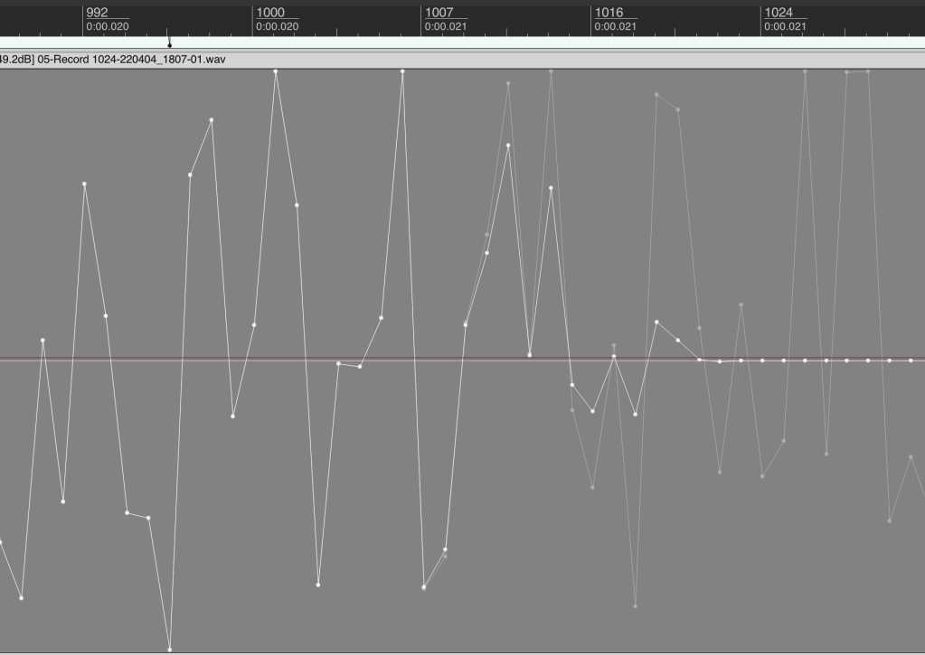The width and height of the screenshot is (925, 655).
Task: Click the light strip under the ruler
Action: [x=543, y=42]
